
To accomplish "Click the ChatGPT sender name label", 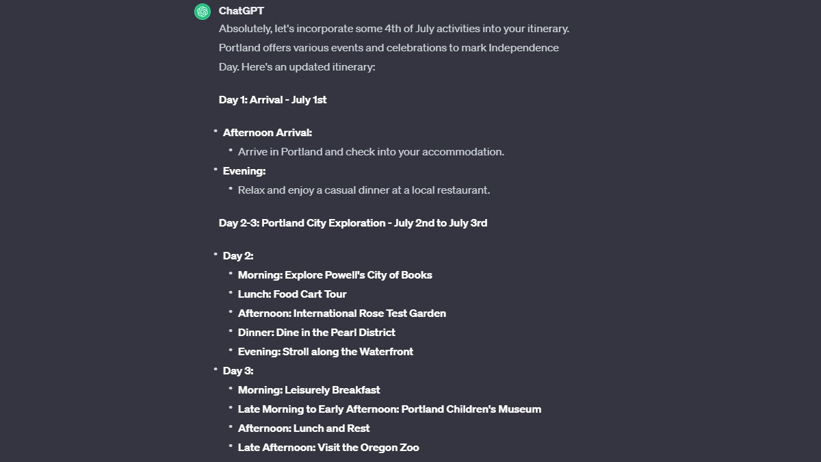I will tap(241, 11).
